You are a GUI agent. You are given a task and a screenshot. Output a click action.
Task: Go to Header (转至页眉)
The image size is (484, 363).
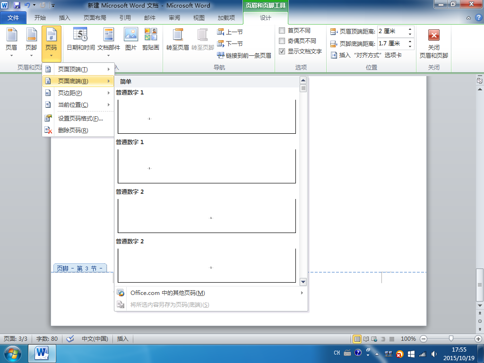(x=178, y=39)
